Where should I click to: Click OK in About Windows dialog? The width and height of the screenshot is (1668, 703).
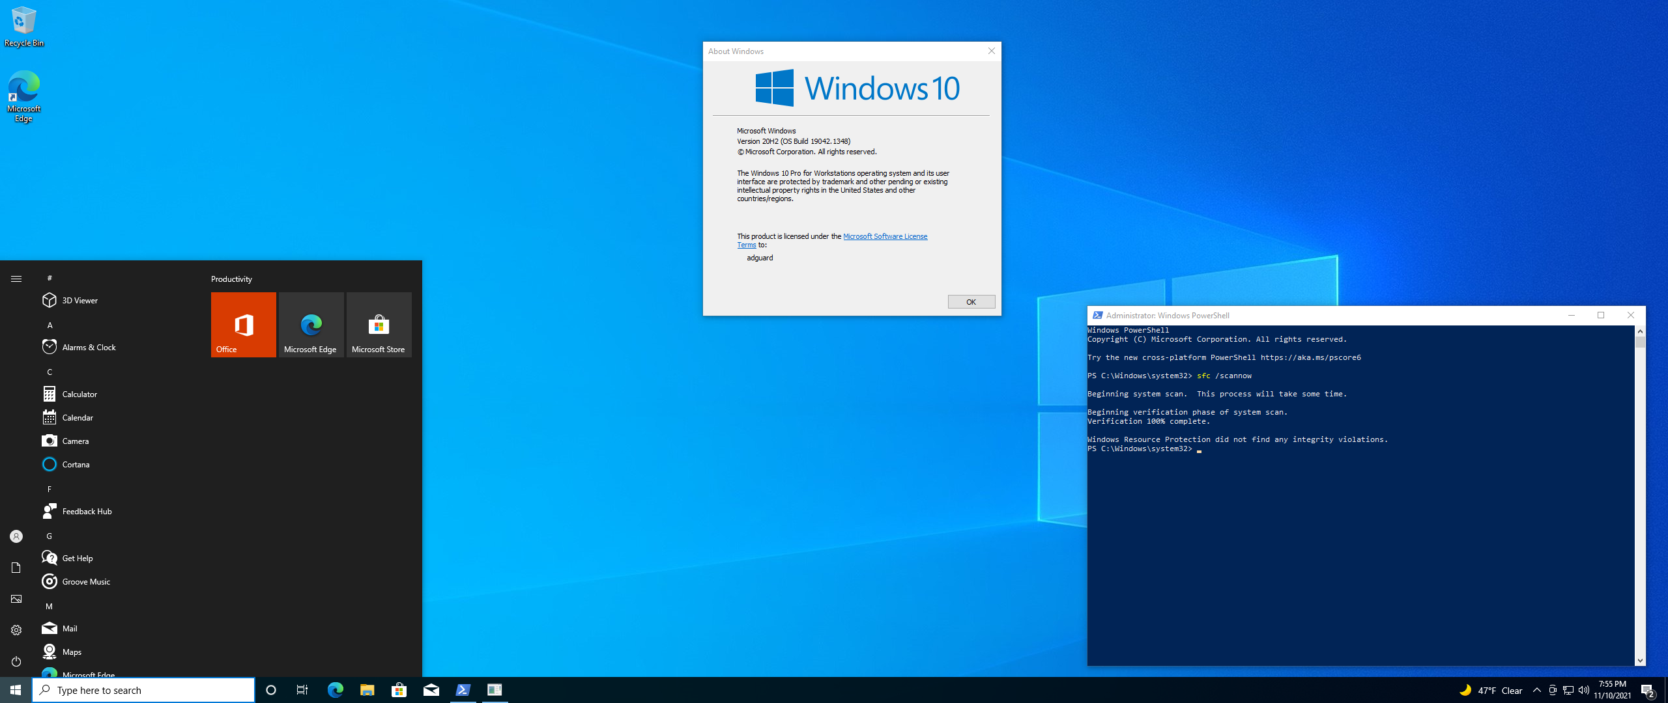[x=971, y=301]
